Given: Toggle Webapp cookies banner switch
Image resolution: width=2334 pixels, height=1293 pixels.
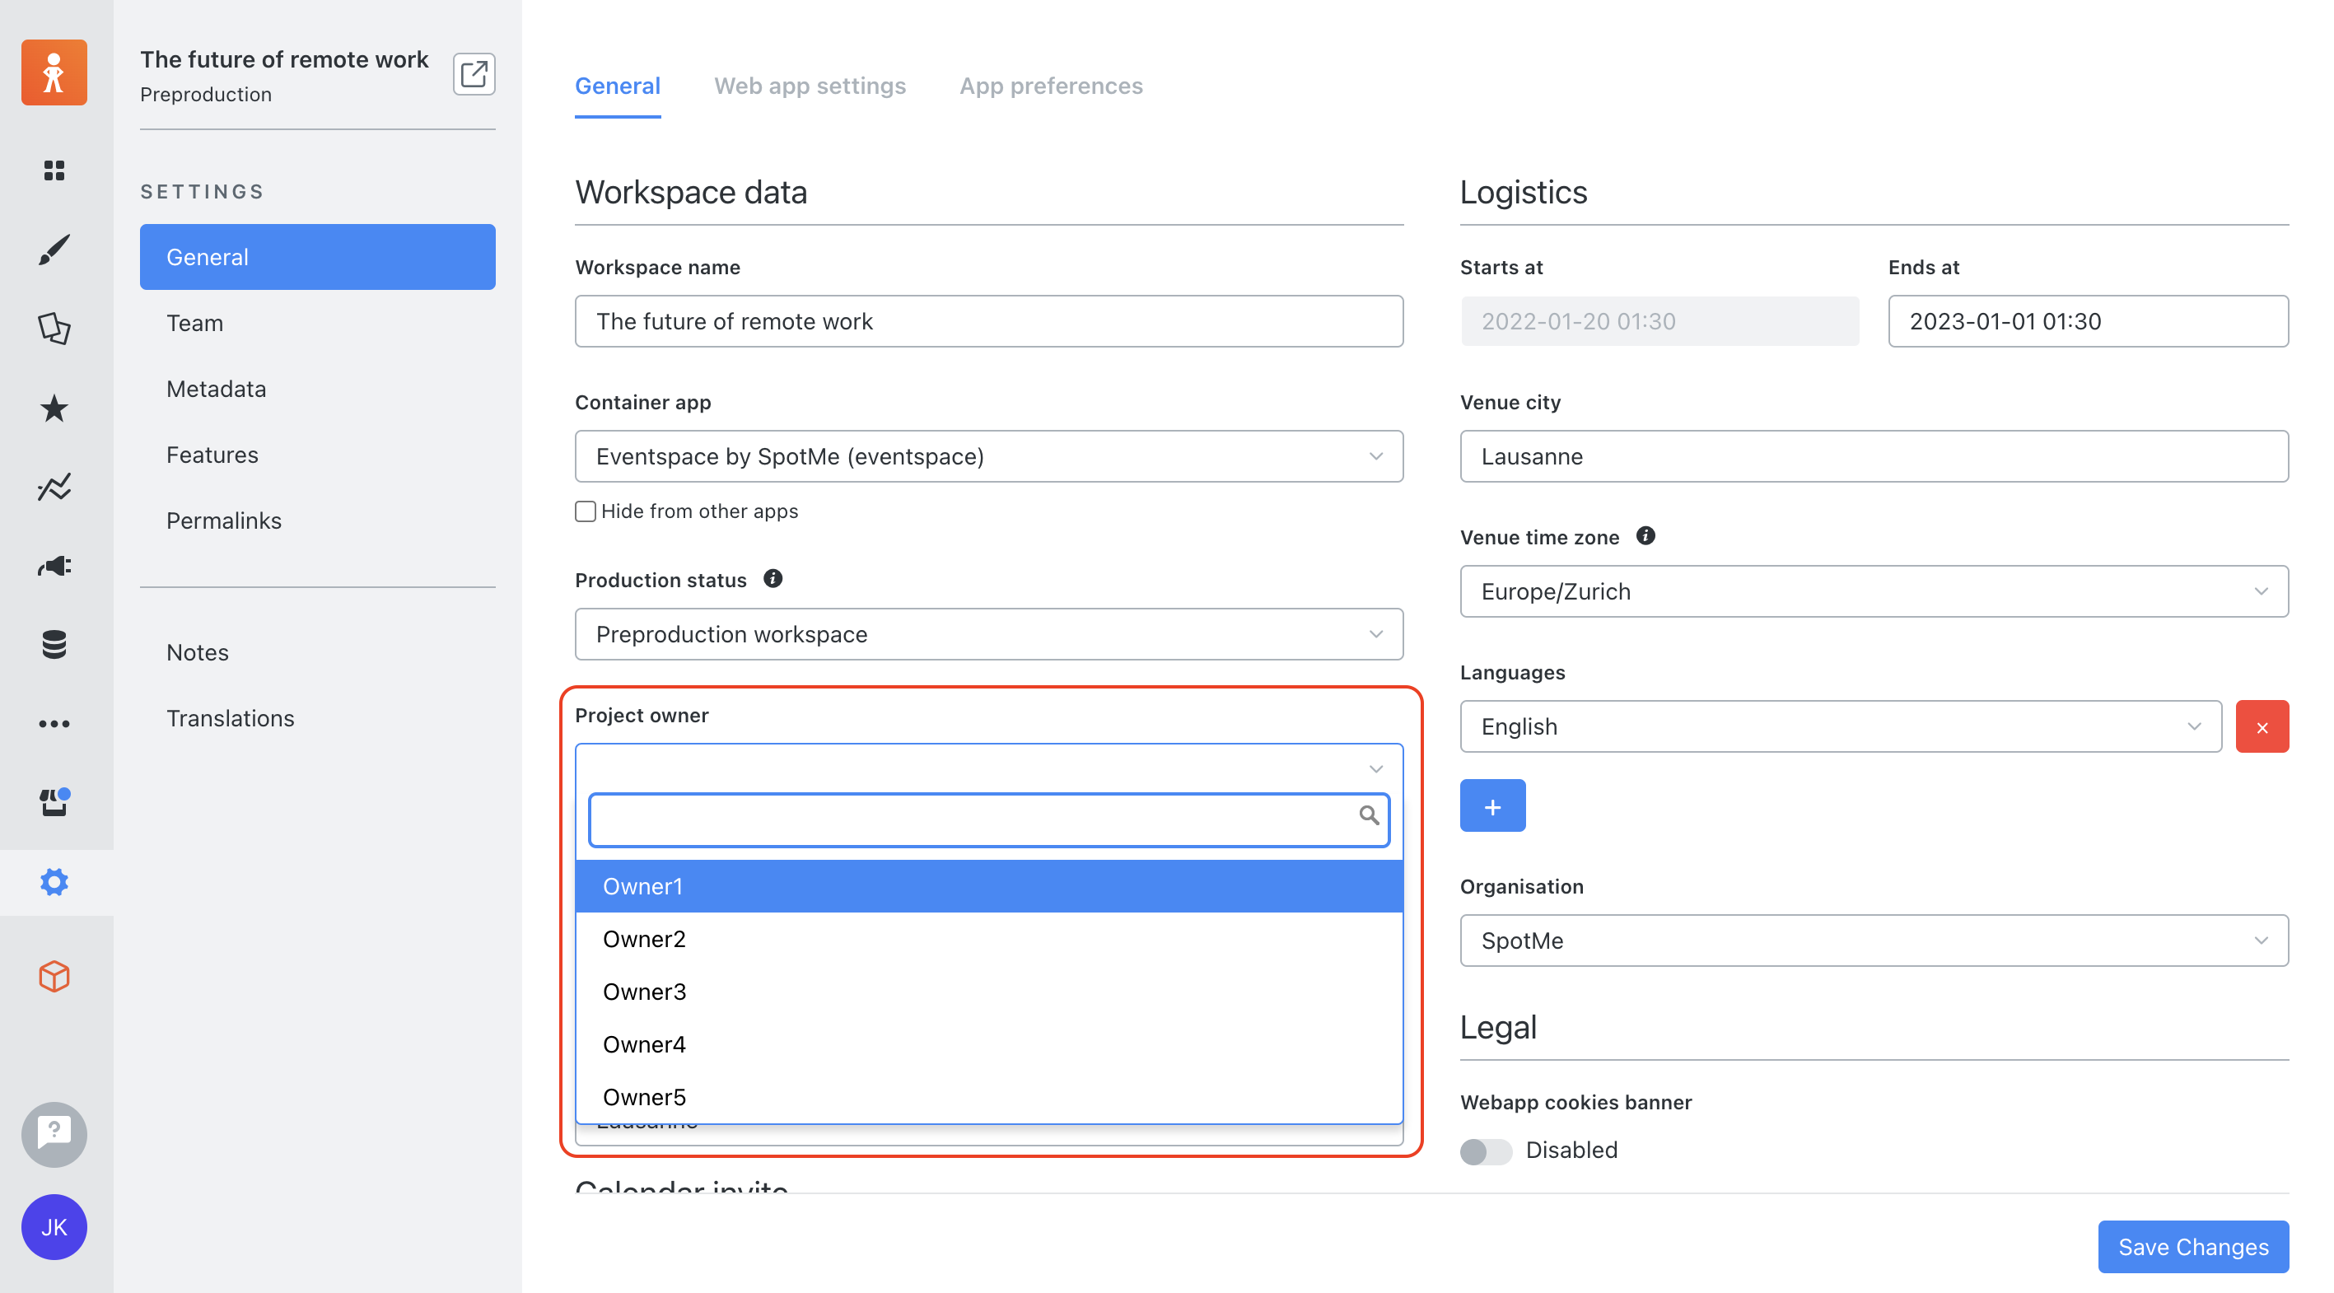Looking at the screenshot, I should coord(1486,1151).
